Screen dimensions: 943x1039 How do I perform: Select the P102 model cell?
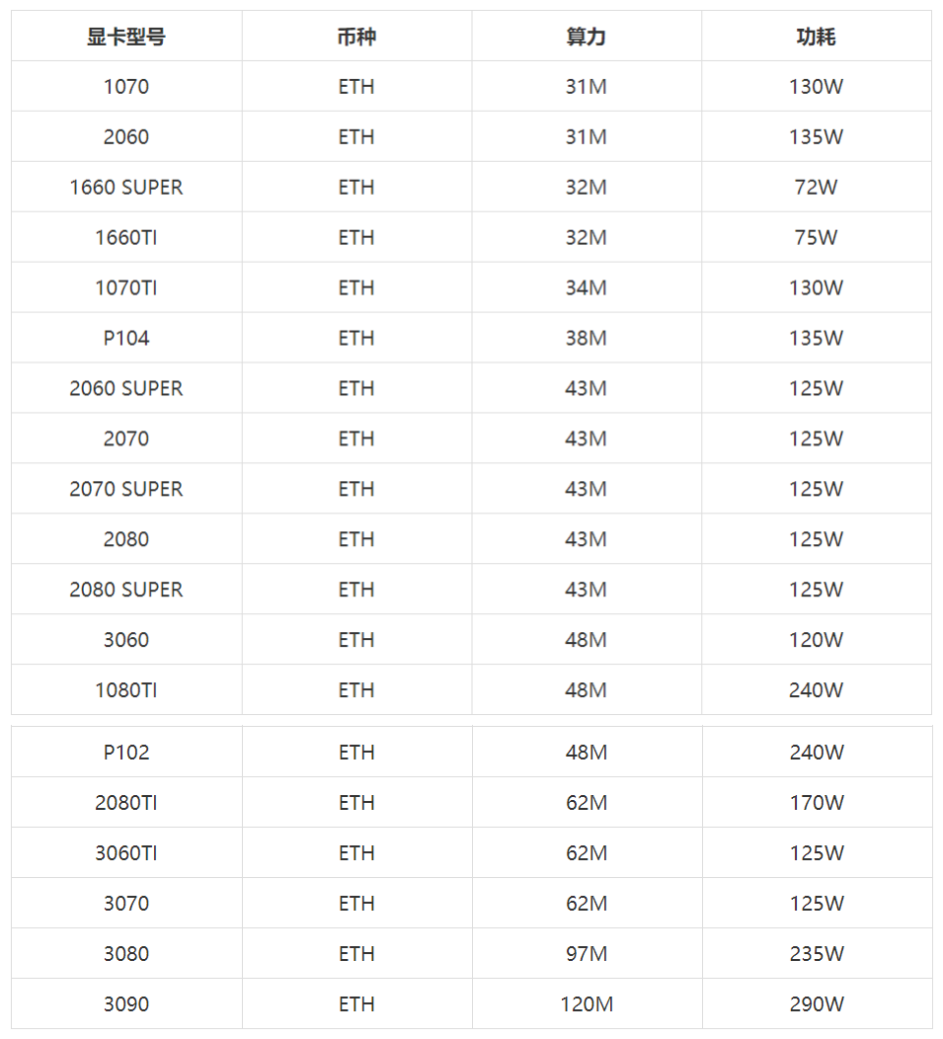pos(126,753)
